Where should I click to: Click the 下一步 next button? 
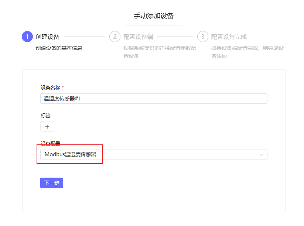click(x=51, y=182)
